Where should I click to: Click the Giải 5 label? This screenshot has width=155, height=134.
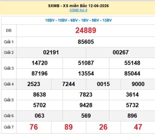click(x=9, y=100)
